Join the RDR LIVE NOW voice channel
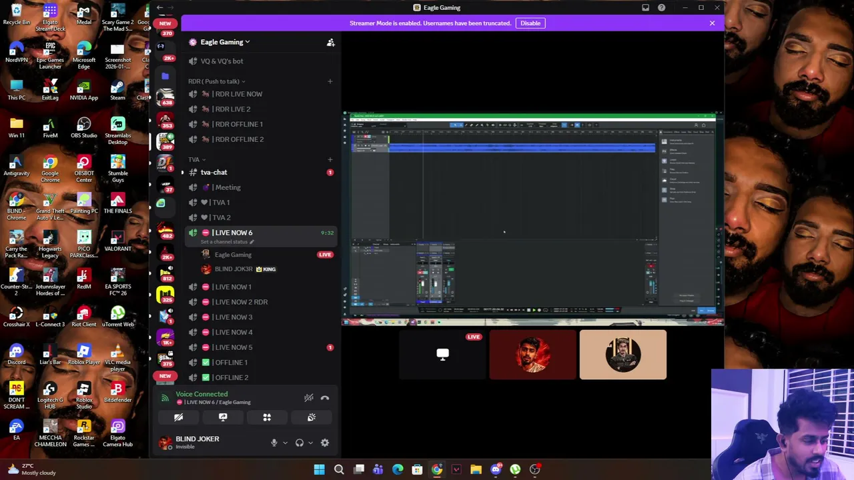854x480 pixels. point(260,94)
